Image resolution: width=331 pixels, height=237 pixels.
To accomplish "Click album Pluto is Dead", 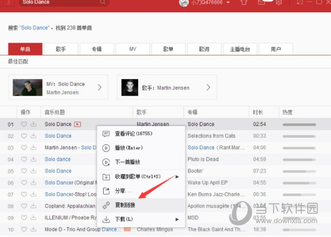I will tap(203, 159).
